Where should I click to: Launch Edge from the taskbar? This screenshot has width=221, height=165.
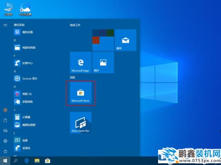tap(26, 161)
